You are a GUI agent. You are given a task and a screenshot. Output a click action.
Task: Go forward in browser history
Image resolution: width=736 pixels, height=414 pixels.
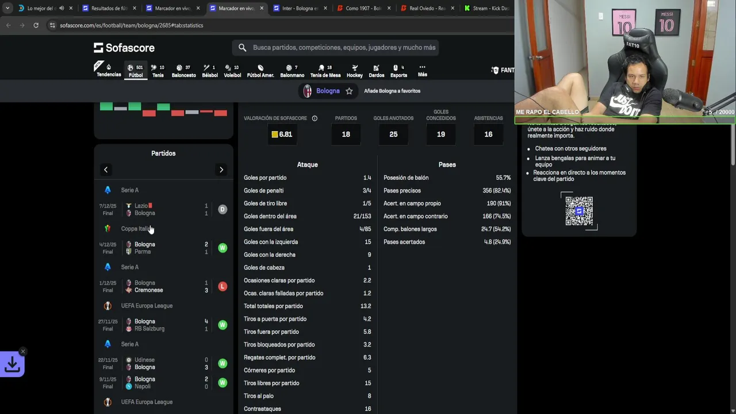click(22, 25)
